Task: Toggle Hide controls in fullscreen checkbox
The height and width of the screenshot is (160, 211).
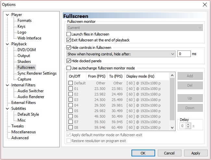Action: [68, 48]
